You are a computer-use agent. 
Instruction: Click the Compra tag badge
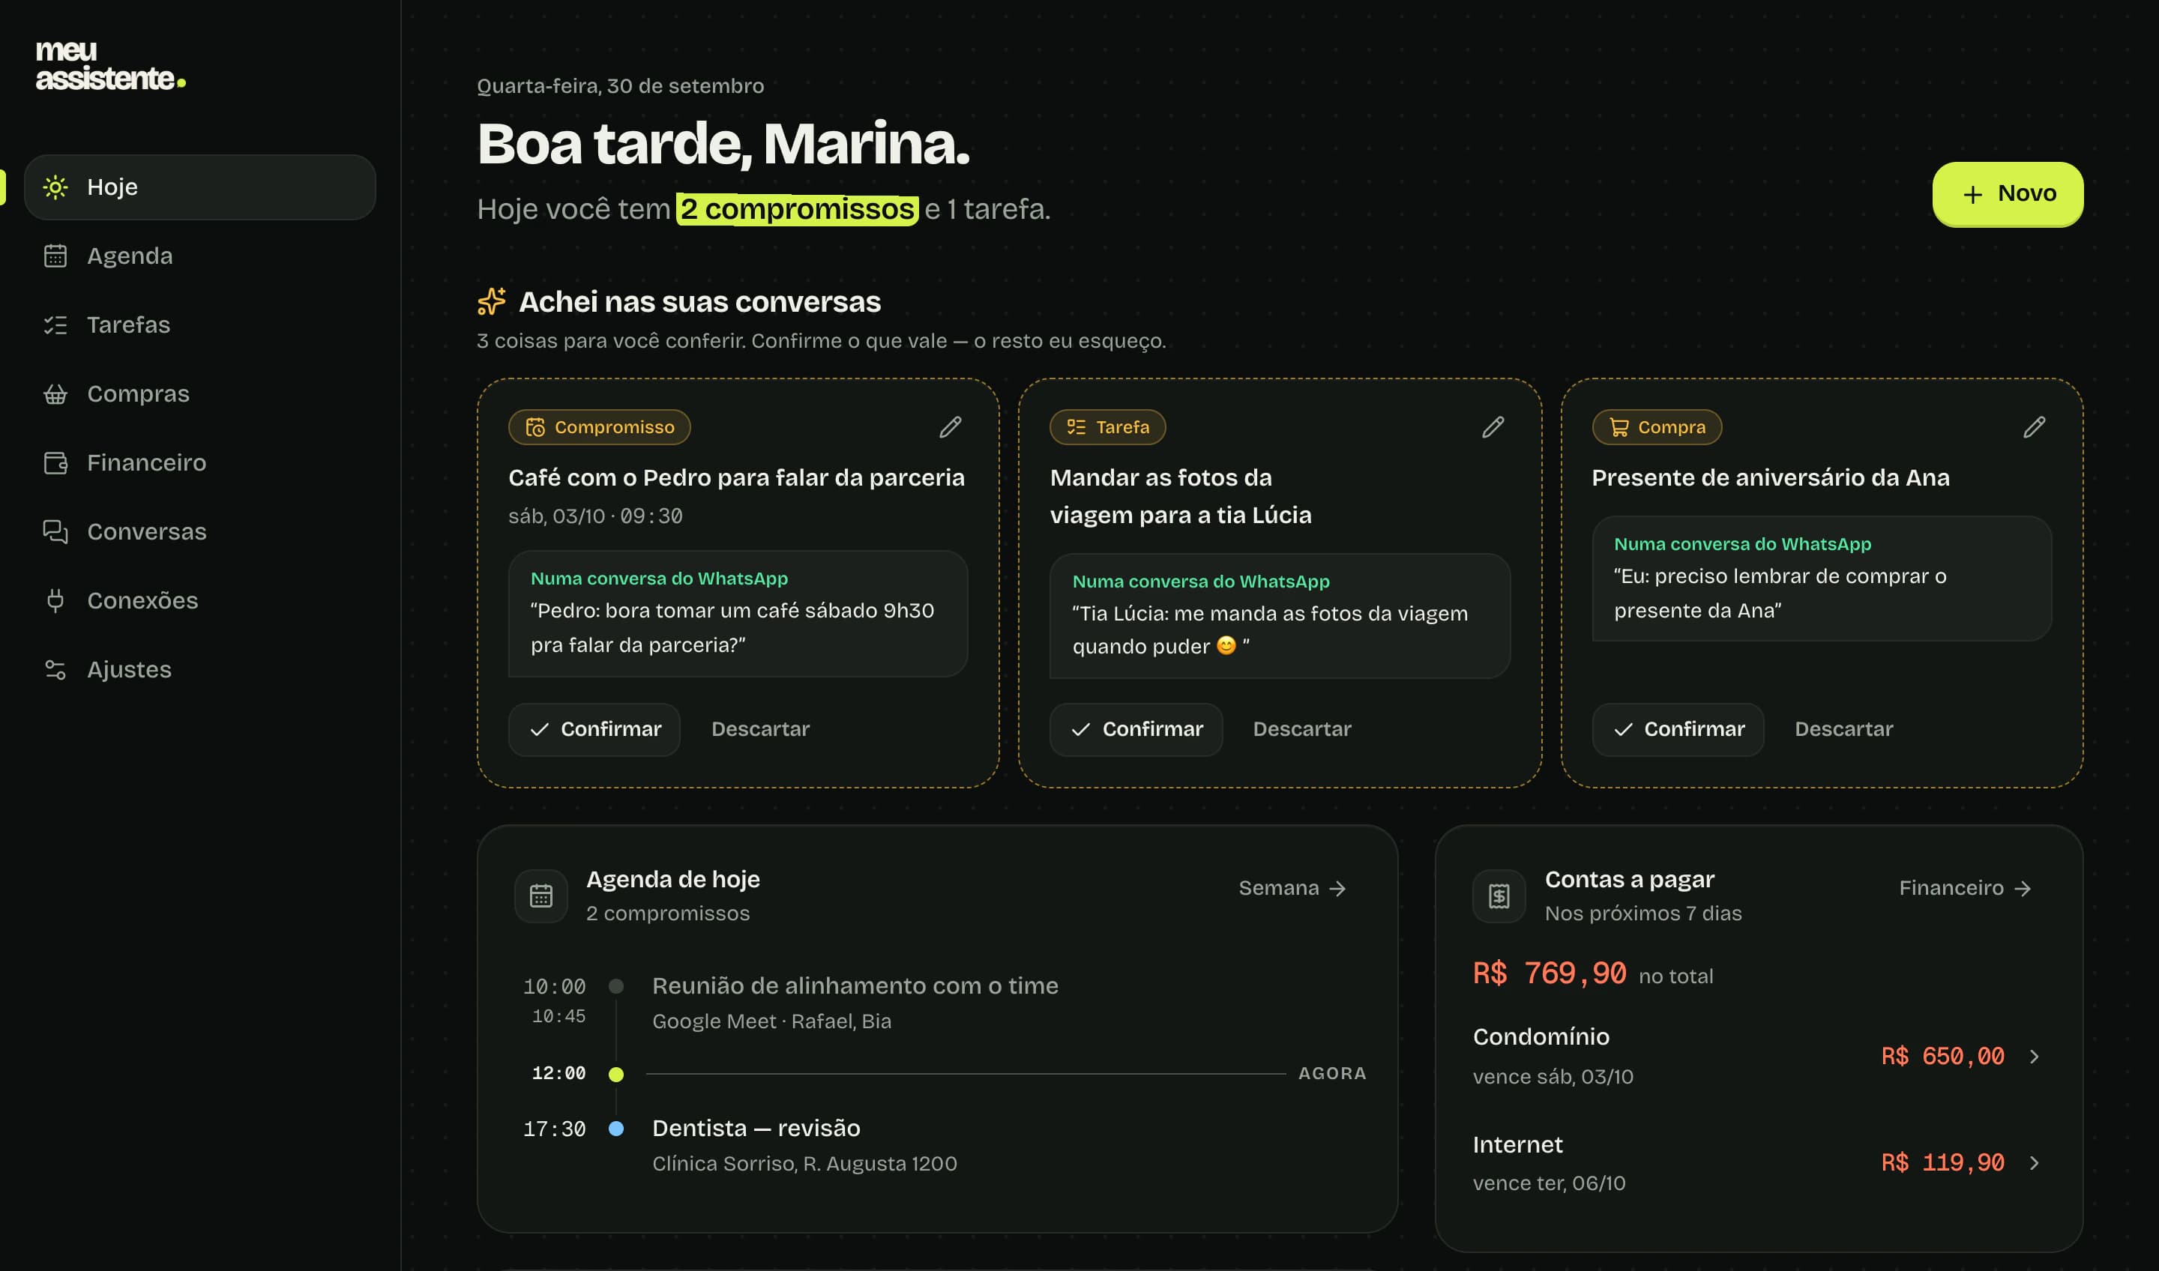pos(1657,427)
